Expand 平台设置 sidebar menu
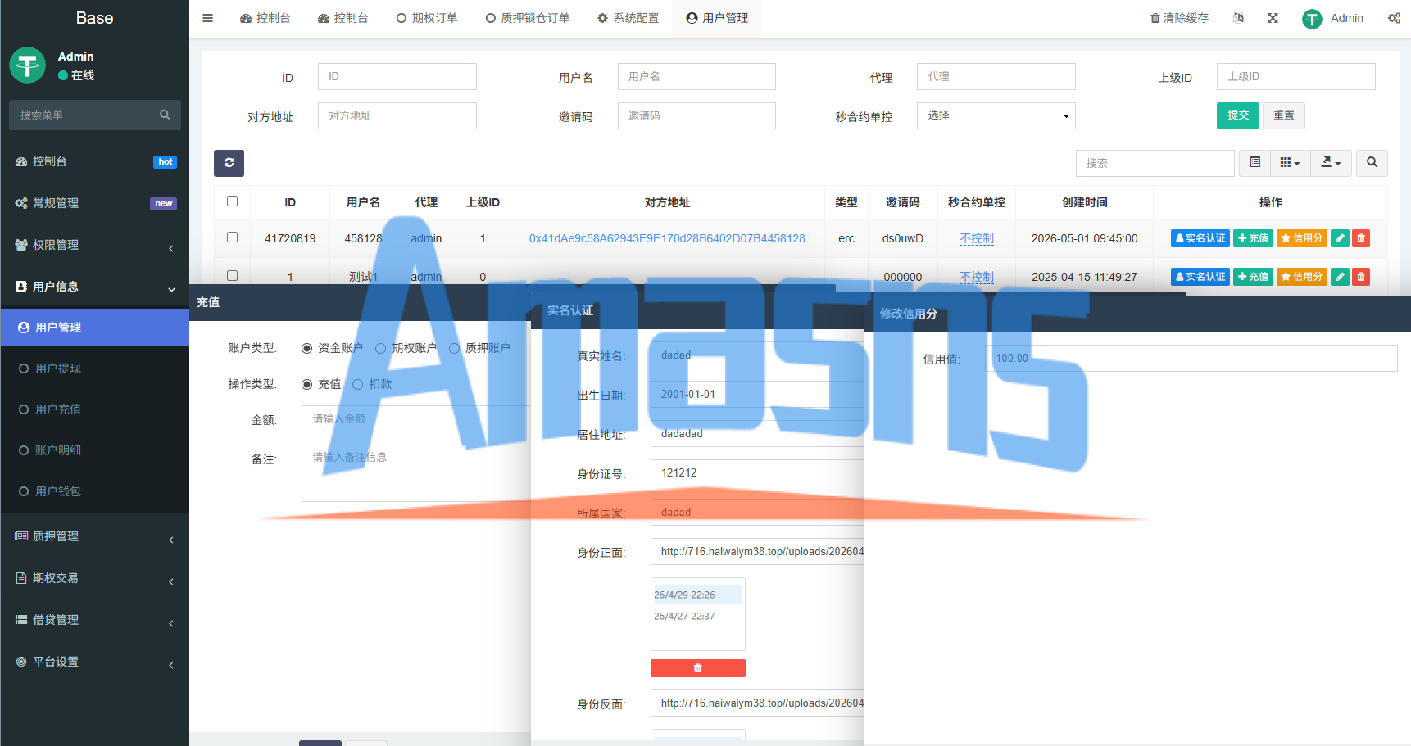 95,662
